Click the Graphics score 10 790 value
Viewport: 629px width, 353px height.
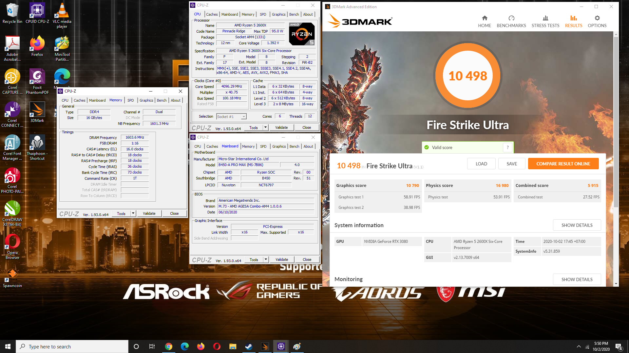coord(412,185)
